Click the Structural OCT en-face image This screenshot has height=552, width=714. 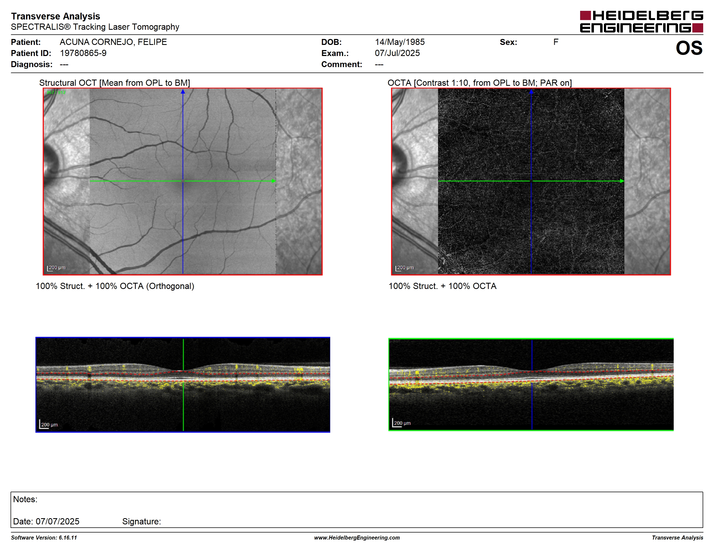point(183,182)
